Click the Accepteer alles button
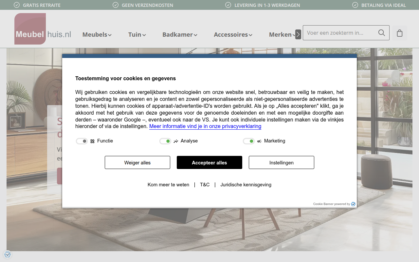Screen dimensions: 419x262 pos(209,162)
